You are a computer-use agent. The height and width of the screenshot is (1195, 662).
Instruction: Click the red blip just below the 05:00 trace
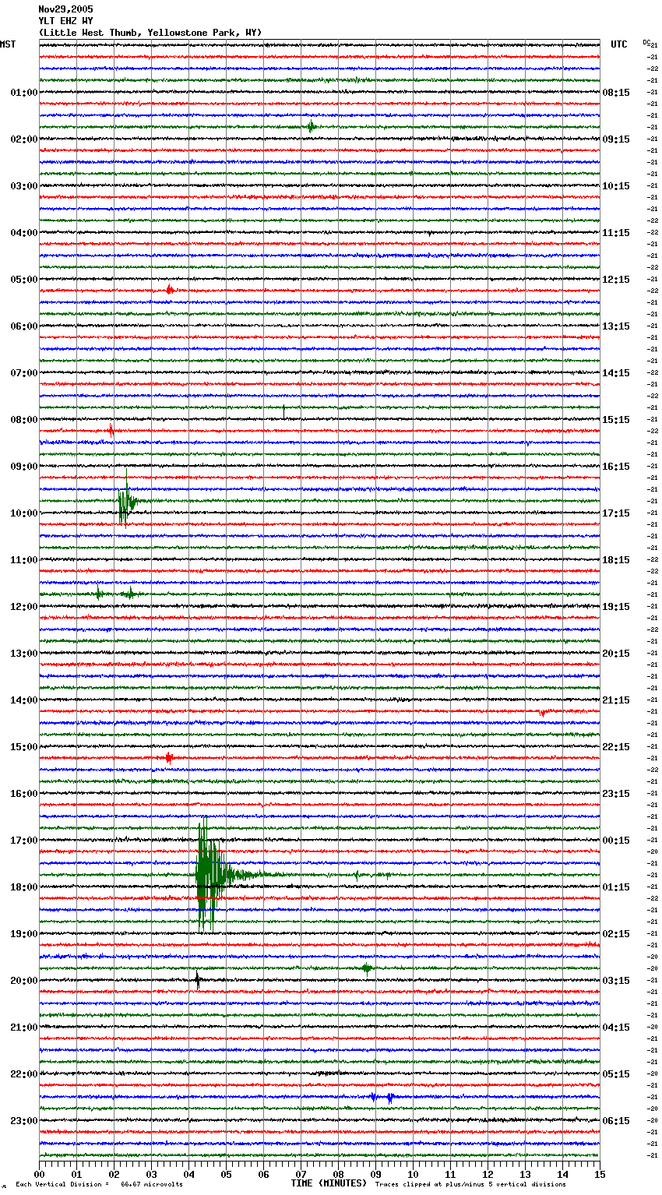click(170, 291)
